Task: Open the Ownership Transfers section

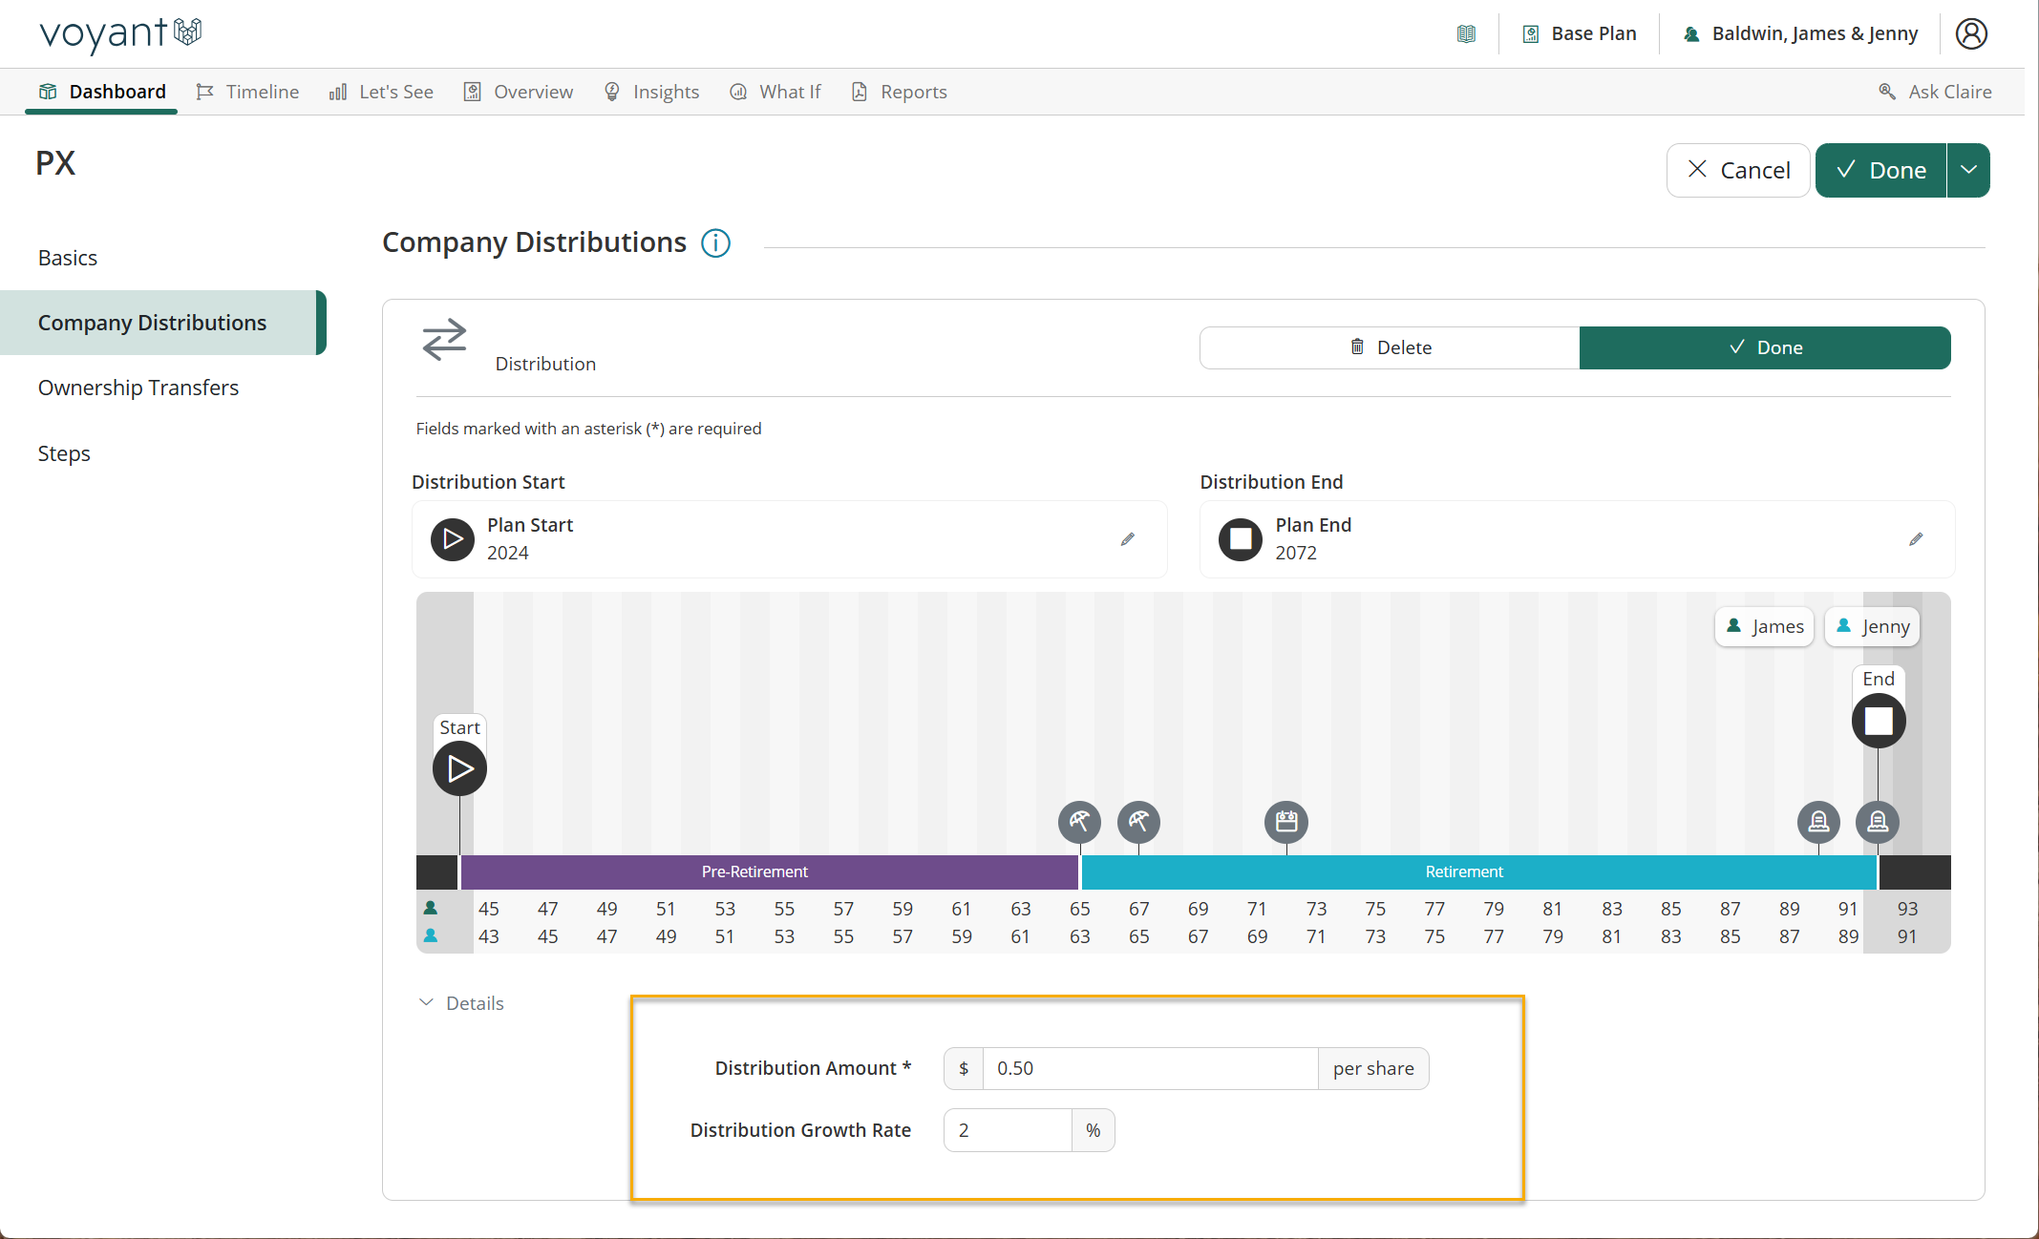Action: (138, 388)
